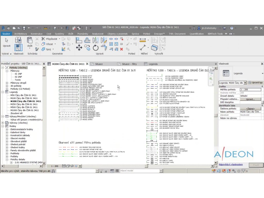
Task: Open the Hlavní model dropdown in status bar
Action: [x=161, y=171]
